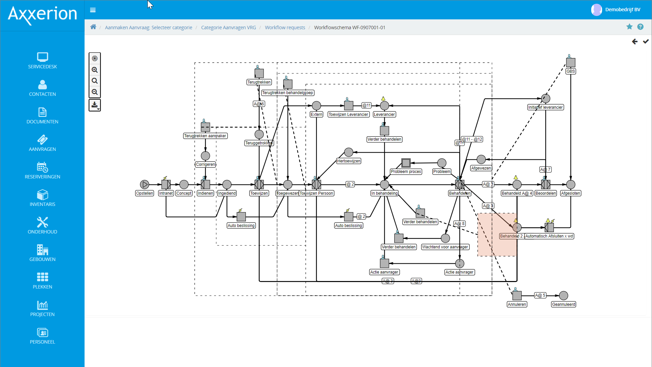Viewport: 652px width, 367px height.
Task: Click the help question mark icon
Action: 641,27
